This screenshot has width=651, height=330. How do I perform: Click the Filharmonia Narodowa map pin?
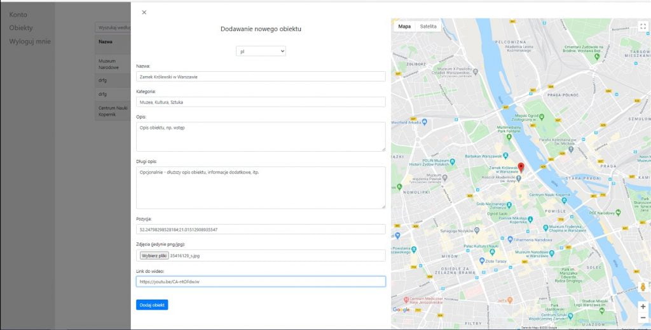pos(510,239)
